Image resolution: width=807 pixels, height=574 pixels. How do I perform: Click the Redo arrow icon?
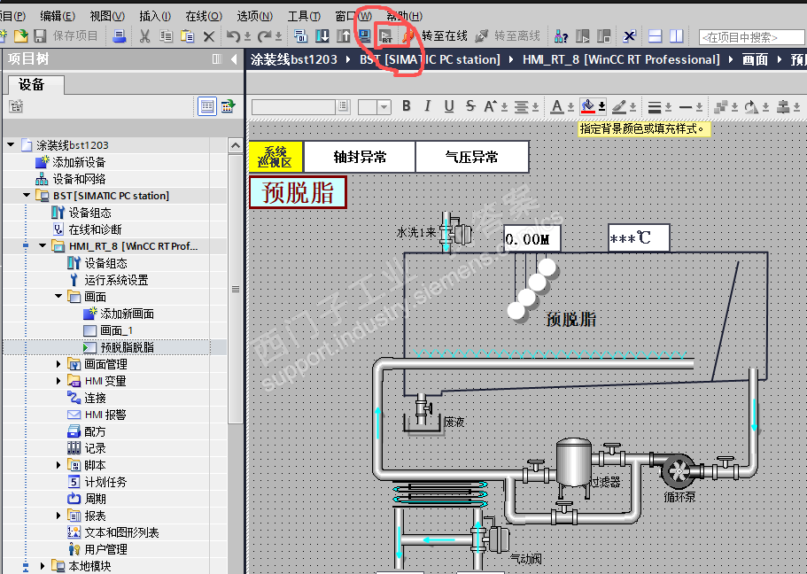click(x=264, y=35)
